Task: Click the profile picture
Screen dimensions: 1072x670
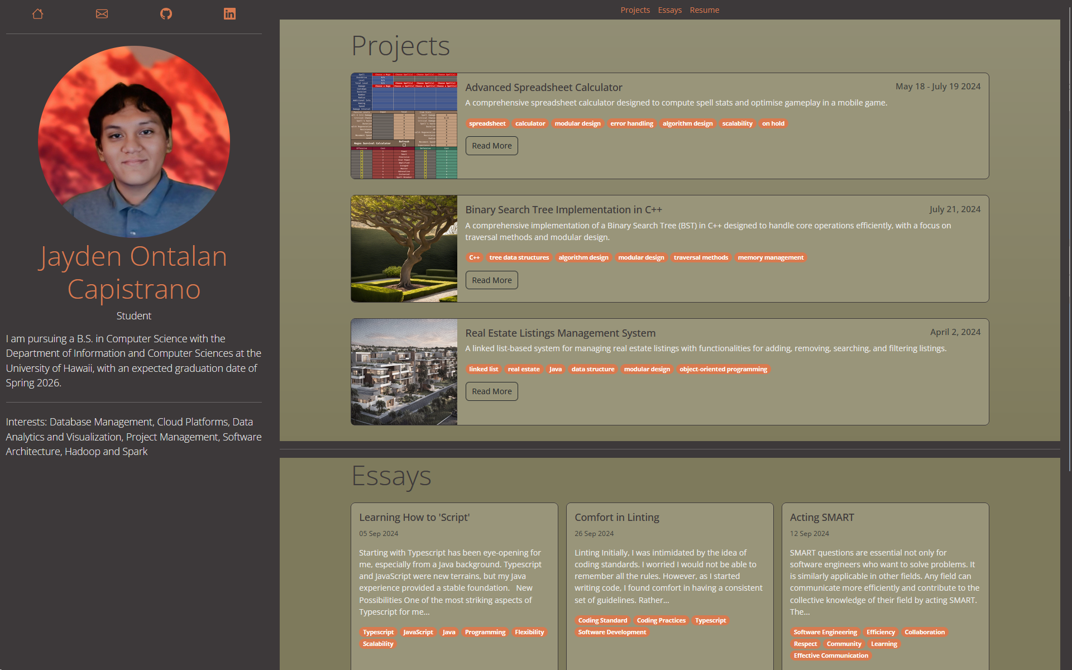Action: click(133, 141)
